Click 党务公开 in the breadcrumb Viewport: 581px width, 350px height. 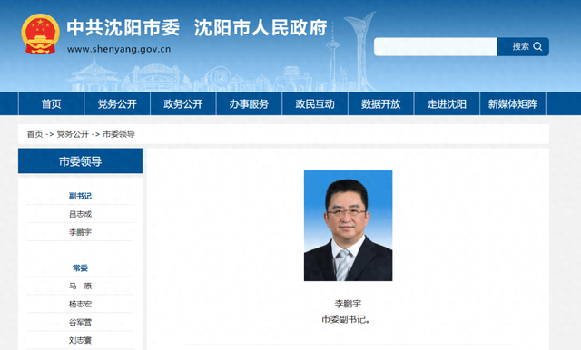pos(73,134)
